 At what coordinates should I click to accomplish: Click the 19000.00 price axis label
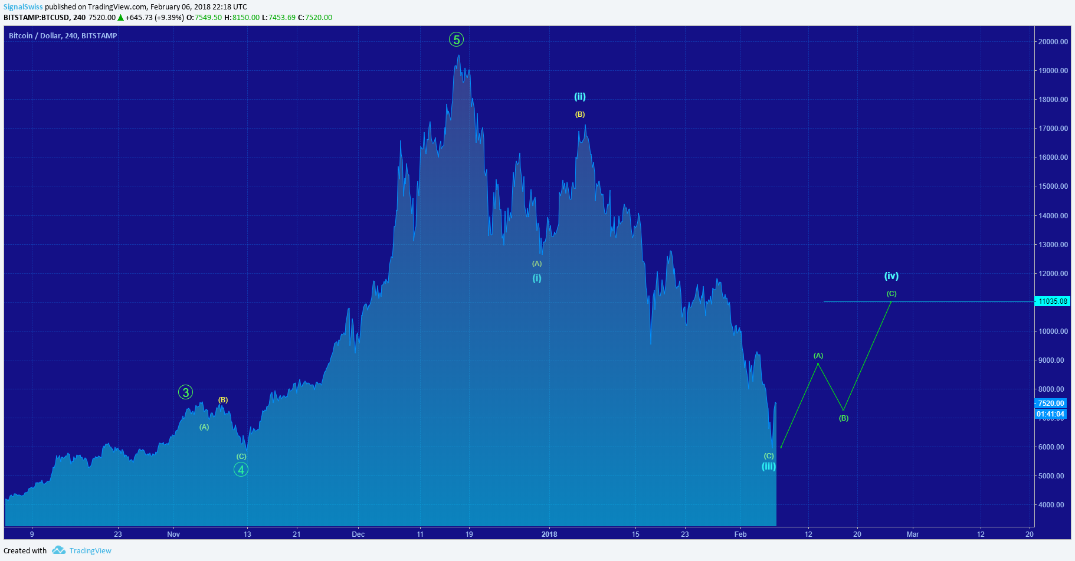coord(1053,71)
